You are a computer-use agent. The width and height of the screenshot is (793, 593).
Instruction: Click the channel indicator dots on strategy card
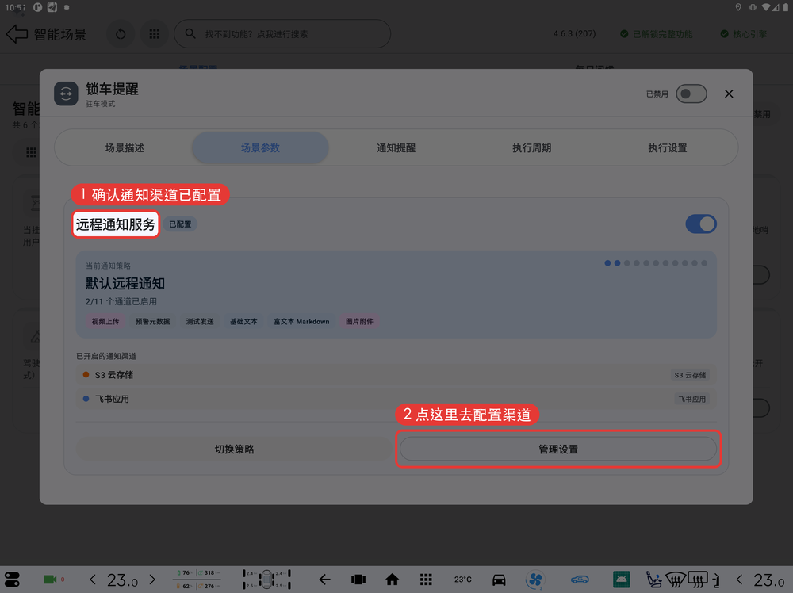pos(656,263)
